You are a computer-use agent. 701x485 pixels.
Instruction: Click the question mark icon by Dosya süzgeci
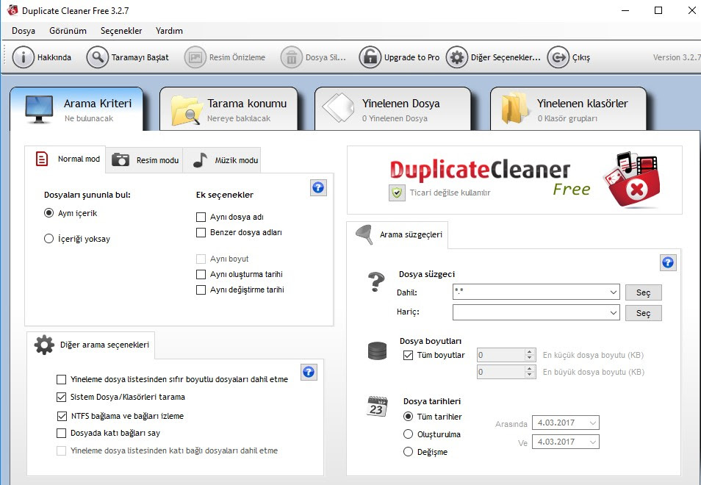(x=376, y=282)
